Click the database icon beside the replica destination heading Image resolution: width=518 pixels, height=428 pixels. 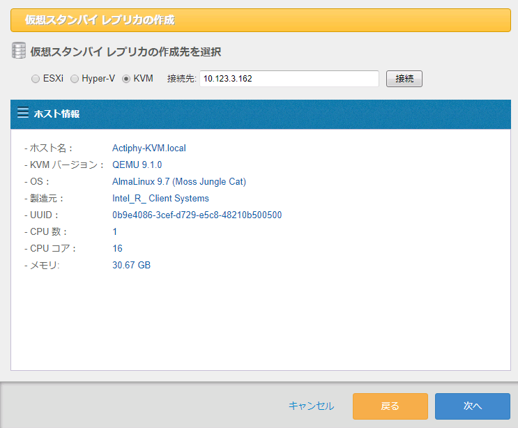click(19, 51)
